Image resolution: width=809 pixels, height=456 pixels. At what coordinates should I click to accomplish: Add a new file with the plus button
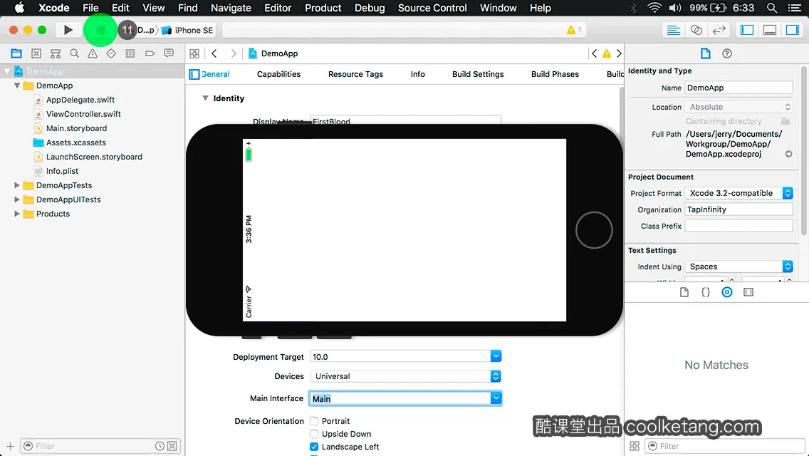pos(10,446)
